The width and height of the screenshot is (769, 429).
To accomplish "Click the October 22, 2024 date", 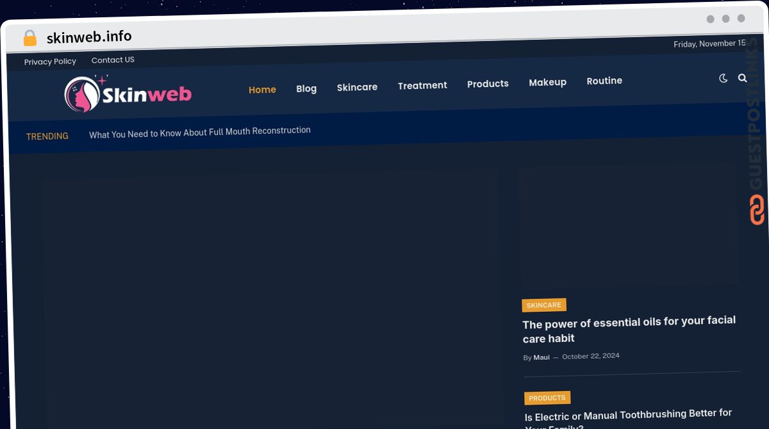I will tap(591, 356).
